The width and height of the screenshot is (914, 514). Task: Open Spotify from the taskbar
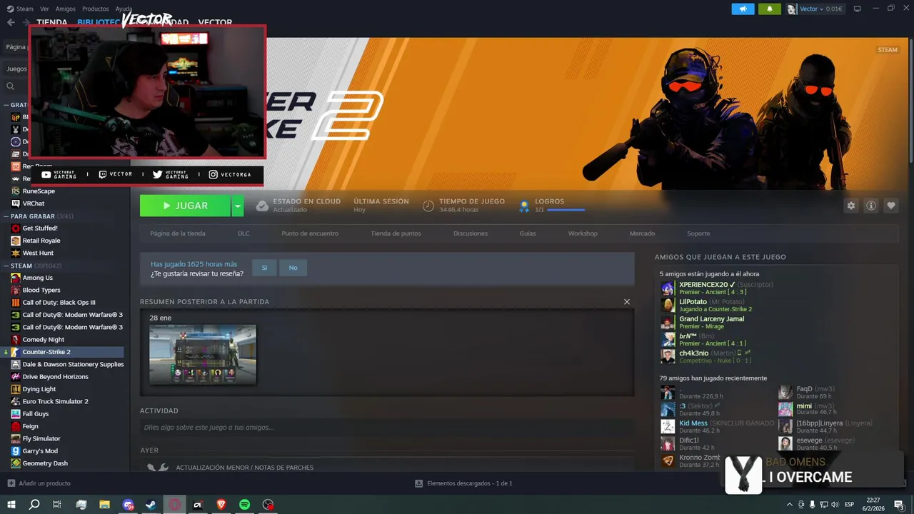[244, 504]
